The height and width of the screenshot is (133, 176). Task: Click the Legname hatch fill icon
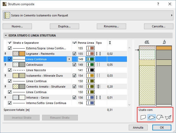pyautogui.click(x=16, y=54)
